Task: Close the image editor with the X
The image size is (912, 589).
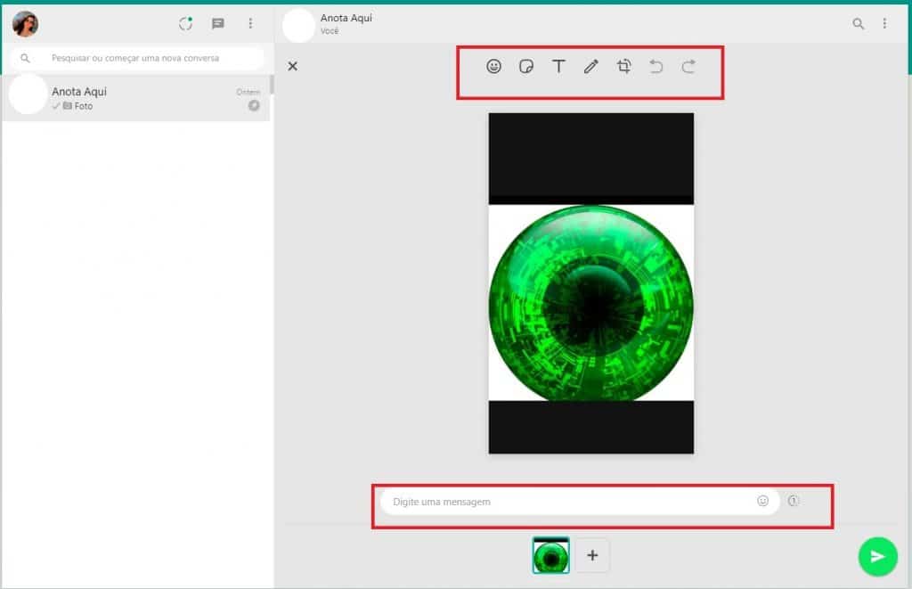Action: (292, 66)
